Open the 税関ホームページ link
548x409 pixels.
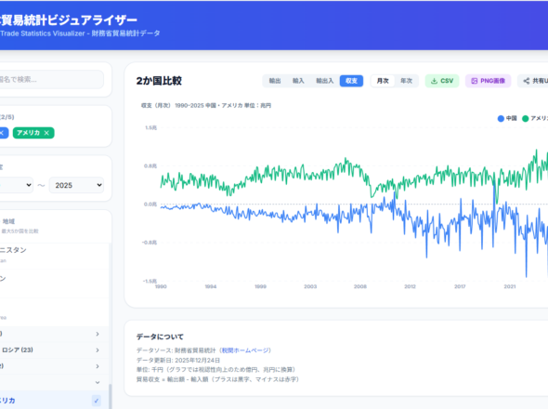coord(244,350)
